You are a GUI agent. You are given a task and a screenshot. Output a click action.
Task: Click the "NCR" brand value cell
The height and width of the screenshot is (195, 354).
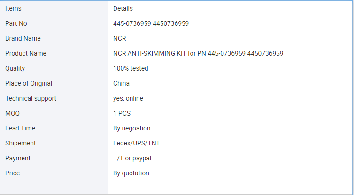click(120, 38)
